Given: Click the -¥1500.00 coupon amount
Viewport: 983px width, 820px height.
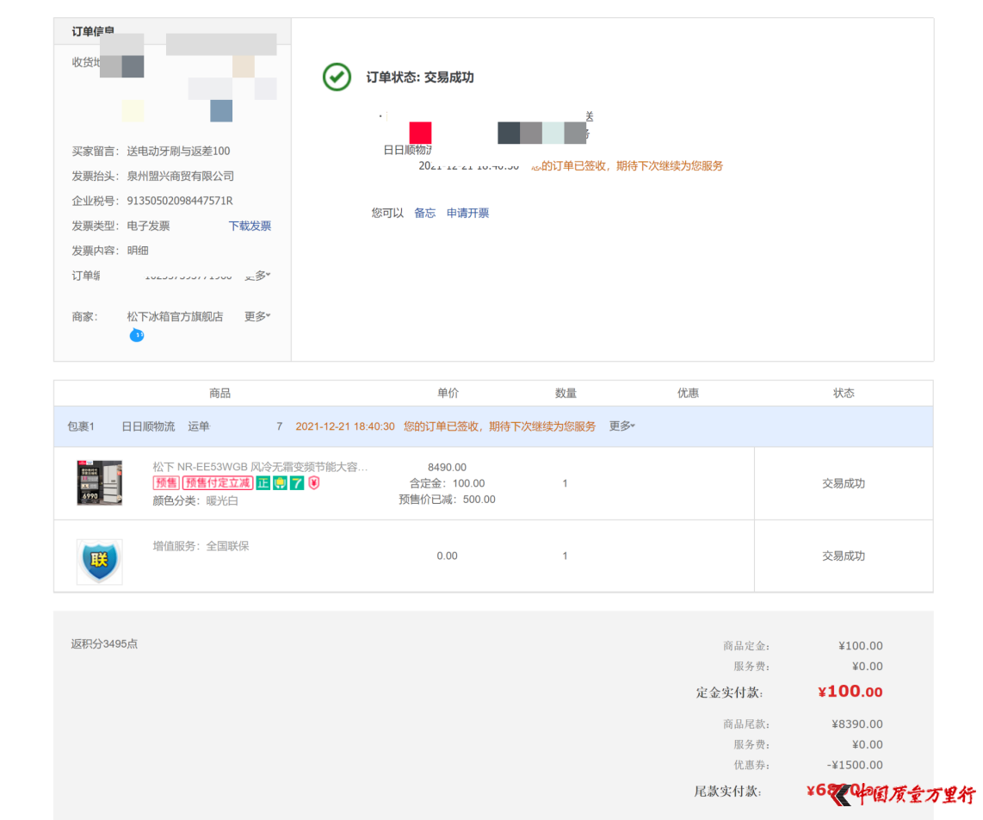Looking at the screenshot, I should (x=855, y=765).
